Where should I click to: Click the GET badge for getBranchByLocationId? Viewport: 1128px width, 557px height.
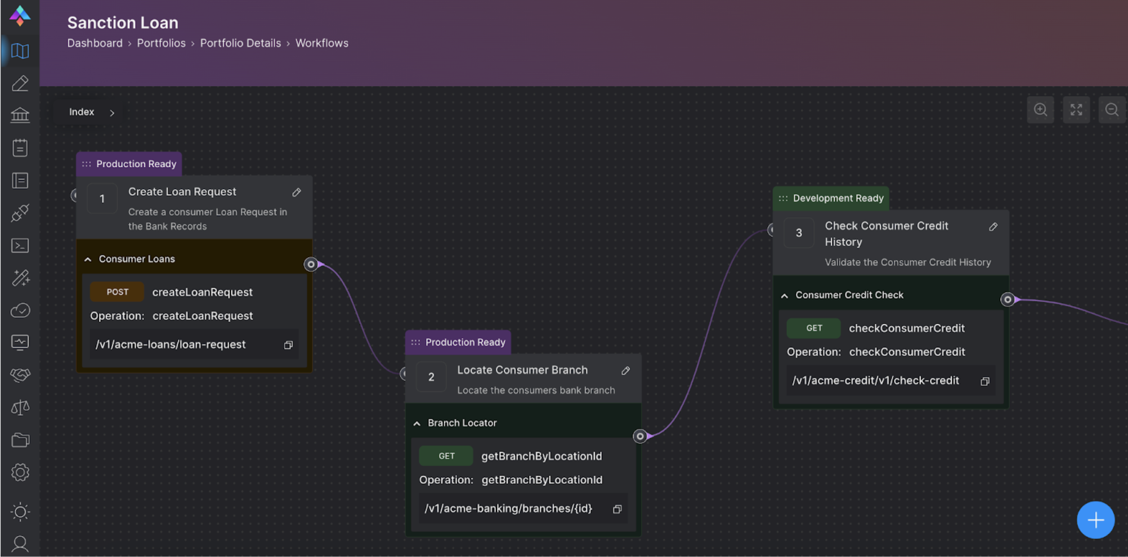[x=446, y=456]
